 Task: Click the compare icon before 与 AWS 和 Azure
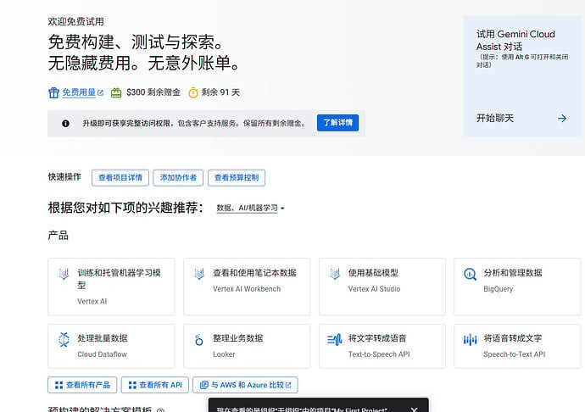pyautogui.click(x=204, y=385)
